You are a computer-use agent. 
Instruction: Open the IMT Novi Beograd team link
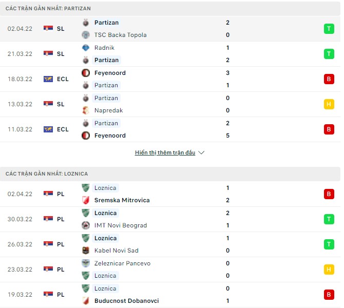pyautogui.click(x=121, y=225)
